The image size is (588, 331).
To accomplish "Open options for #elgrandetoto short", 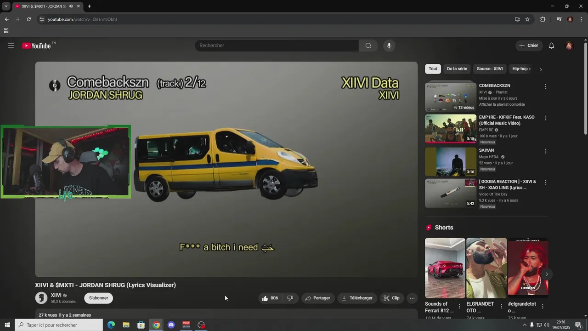I will pos(543,306).
